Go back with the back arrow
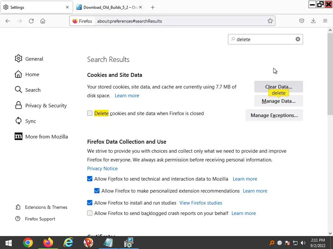The width and height of the screenshot is (333, 249). tap(8, 21)
